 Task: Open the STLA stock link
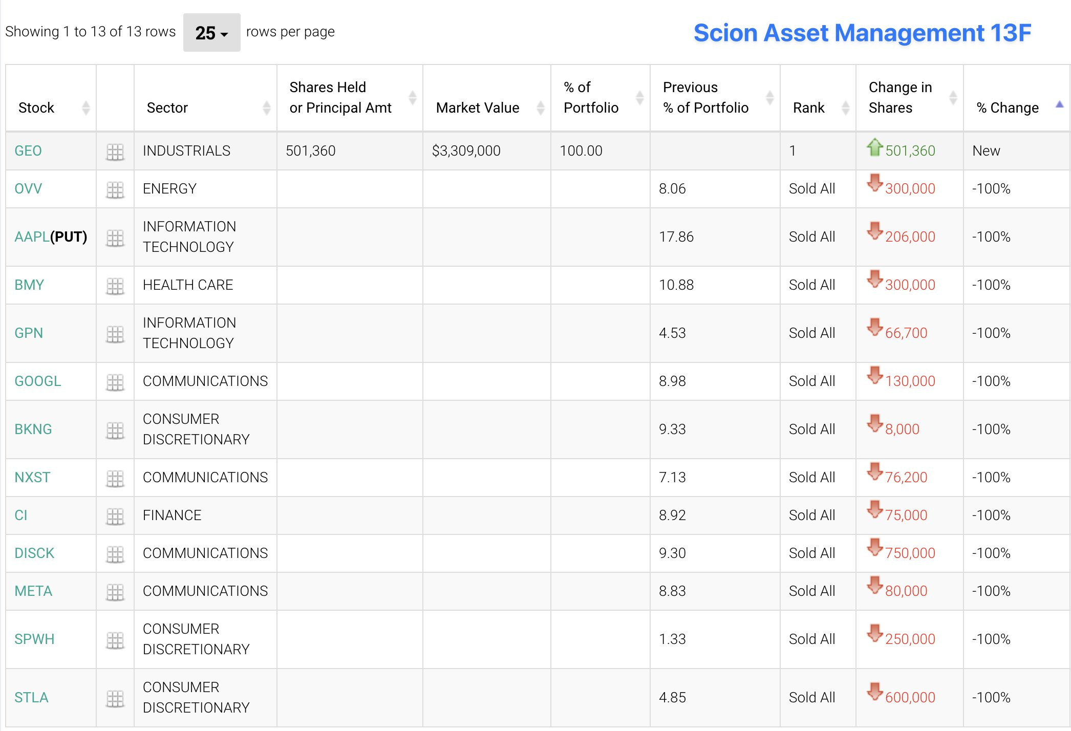tap(31, 698)
